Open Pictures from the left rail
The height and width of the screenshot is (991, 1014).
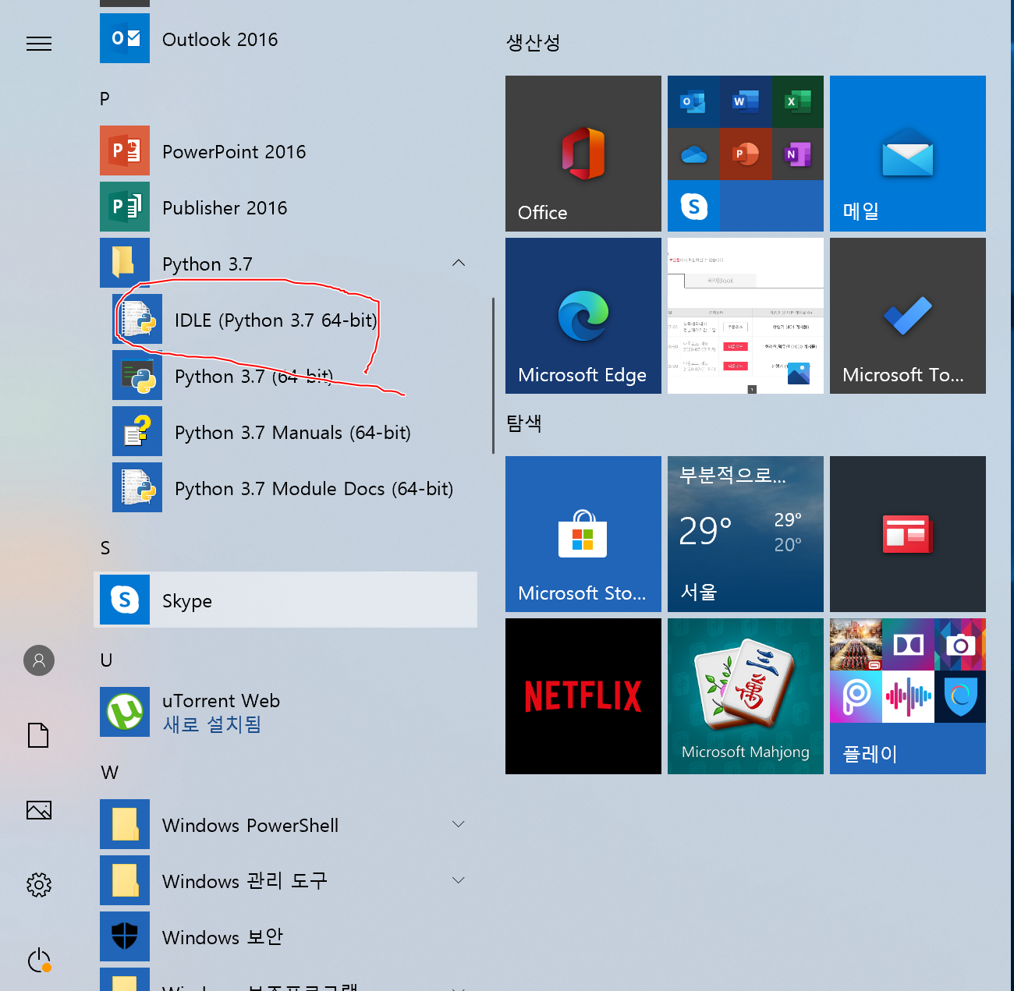pos(39,810)
